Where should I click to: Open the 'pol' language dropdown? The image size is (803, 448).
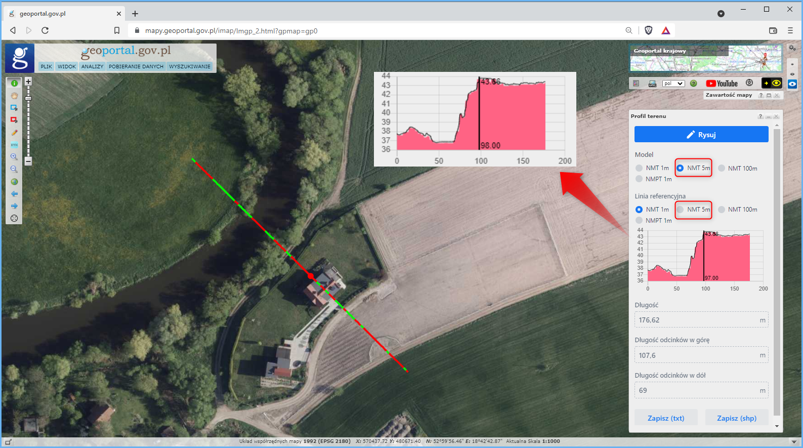673,84
